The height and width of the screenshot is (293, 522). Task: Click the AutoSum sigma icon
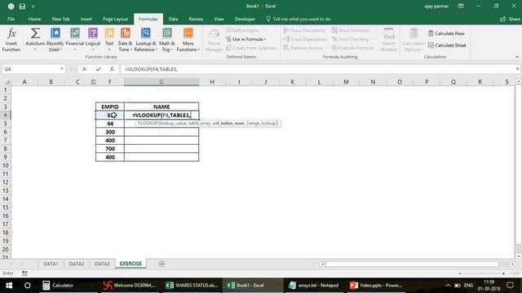tap(35, 33)
